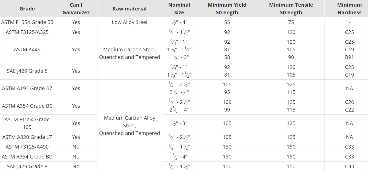Click the SAE J429 Grade 5 cell
The image size is (368, 171).
point(27,71)
